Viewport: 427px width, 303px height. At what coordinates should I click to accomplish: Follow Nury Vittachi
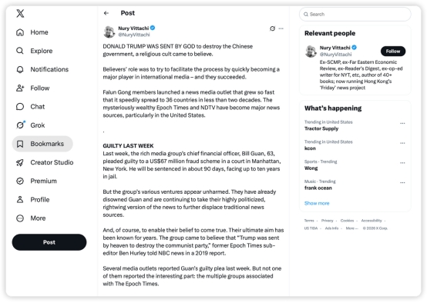(393, 51)
